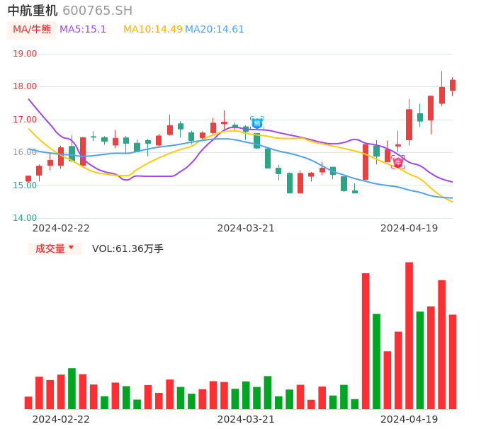Click 2024-02-22 date under volume chart
The width and height of the screenshot is (486, 429).
pos(61,419)
